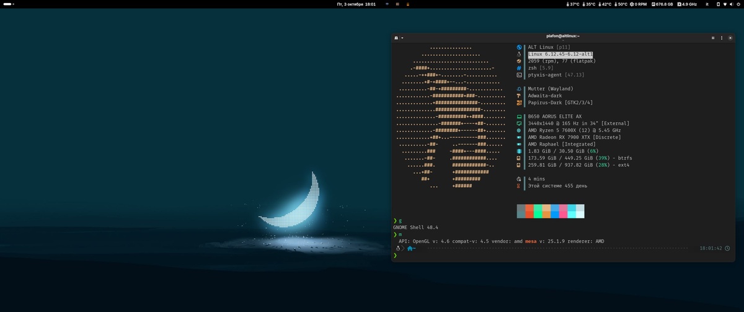744x312 pixels.
Task: Click the 37°C temperature indicator
Action: (x=572, y=4)
